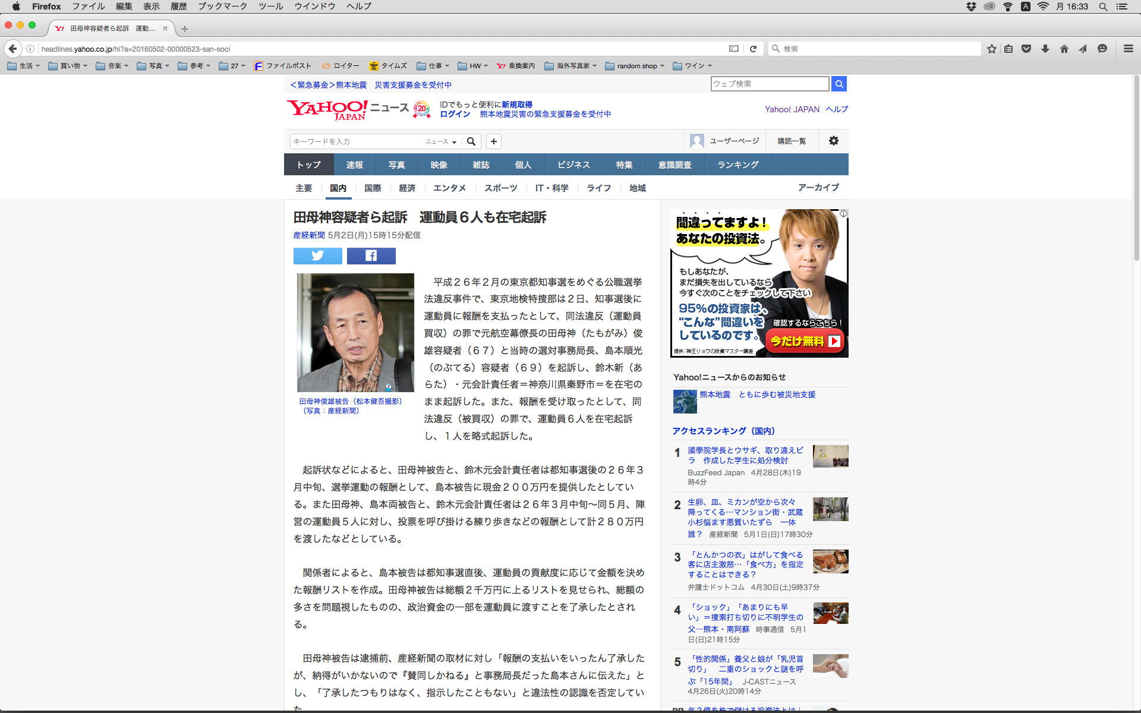Click the ログイン link

[455, 114]
